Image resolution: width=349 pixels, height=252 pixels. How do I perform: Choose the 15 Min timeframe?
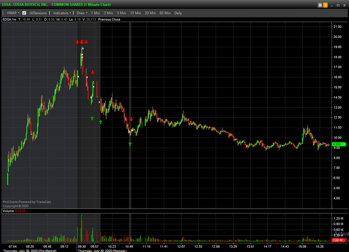click(x=136, y=13)
